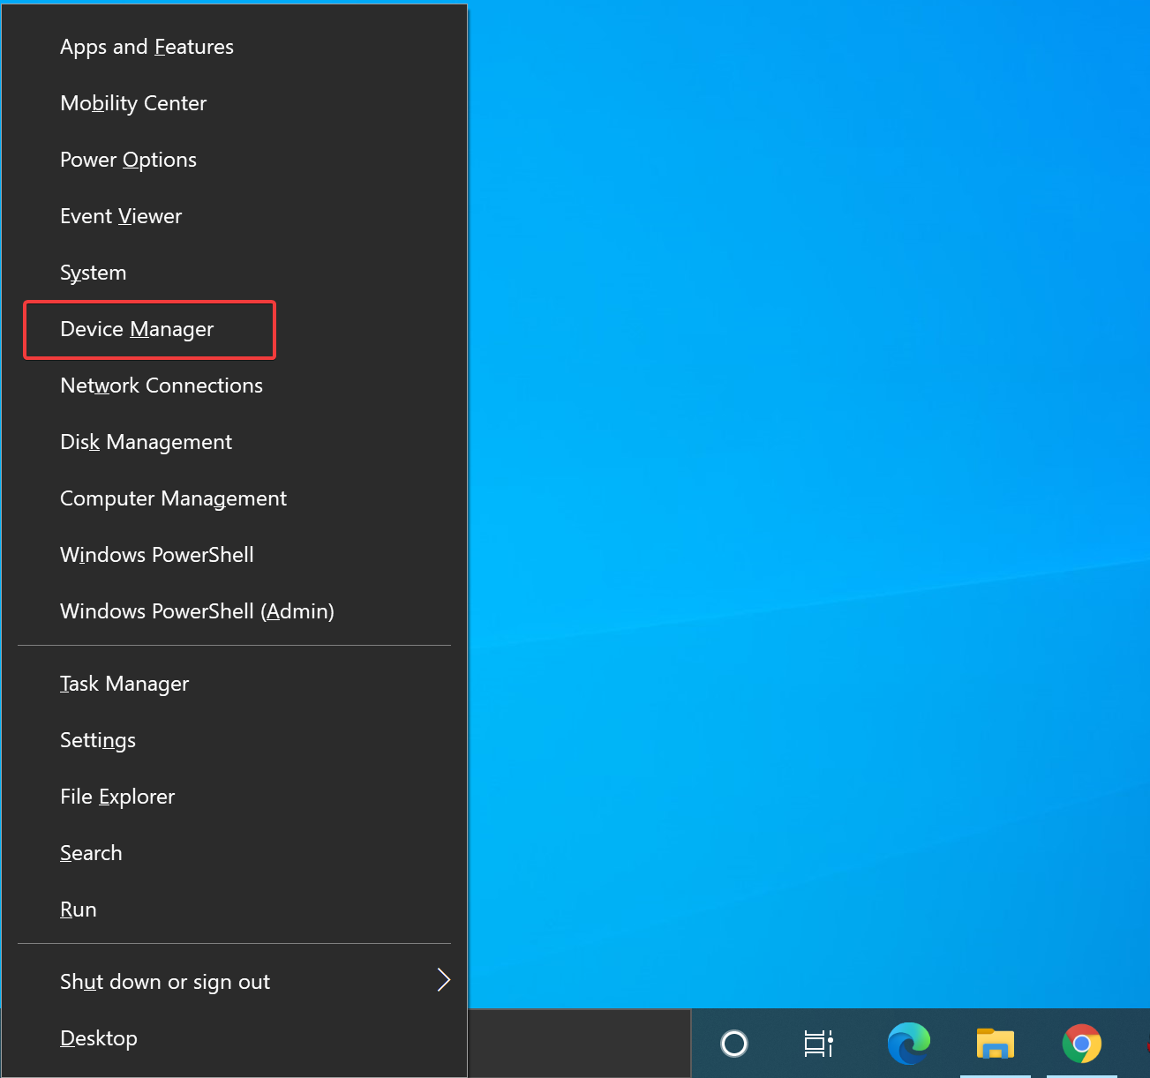Click the Cortana circle icon on taskbar

[734, 1044]
